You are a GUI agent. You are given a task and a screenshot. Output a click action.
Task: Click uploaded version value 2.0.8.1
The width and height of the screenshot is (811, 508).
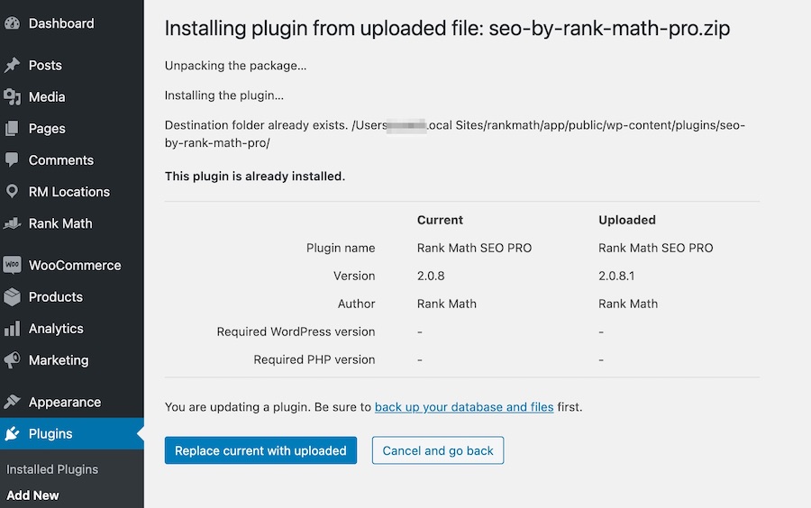coord(616,276)
